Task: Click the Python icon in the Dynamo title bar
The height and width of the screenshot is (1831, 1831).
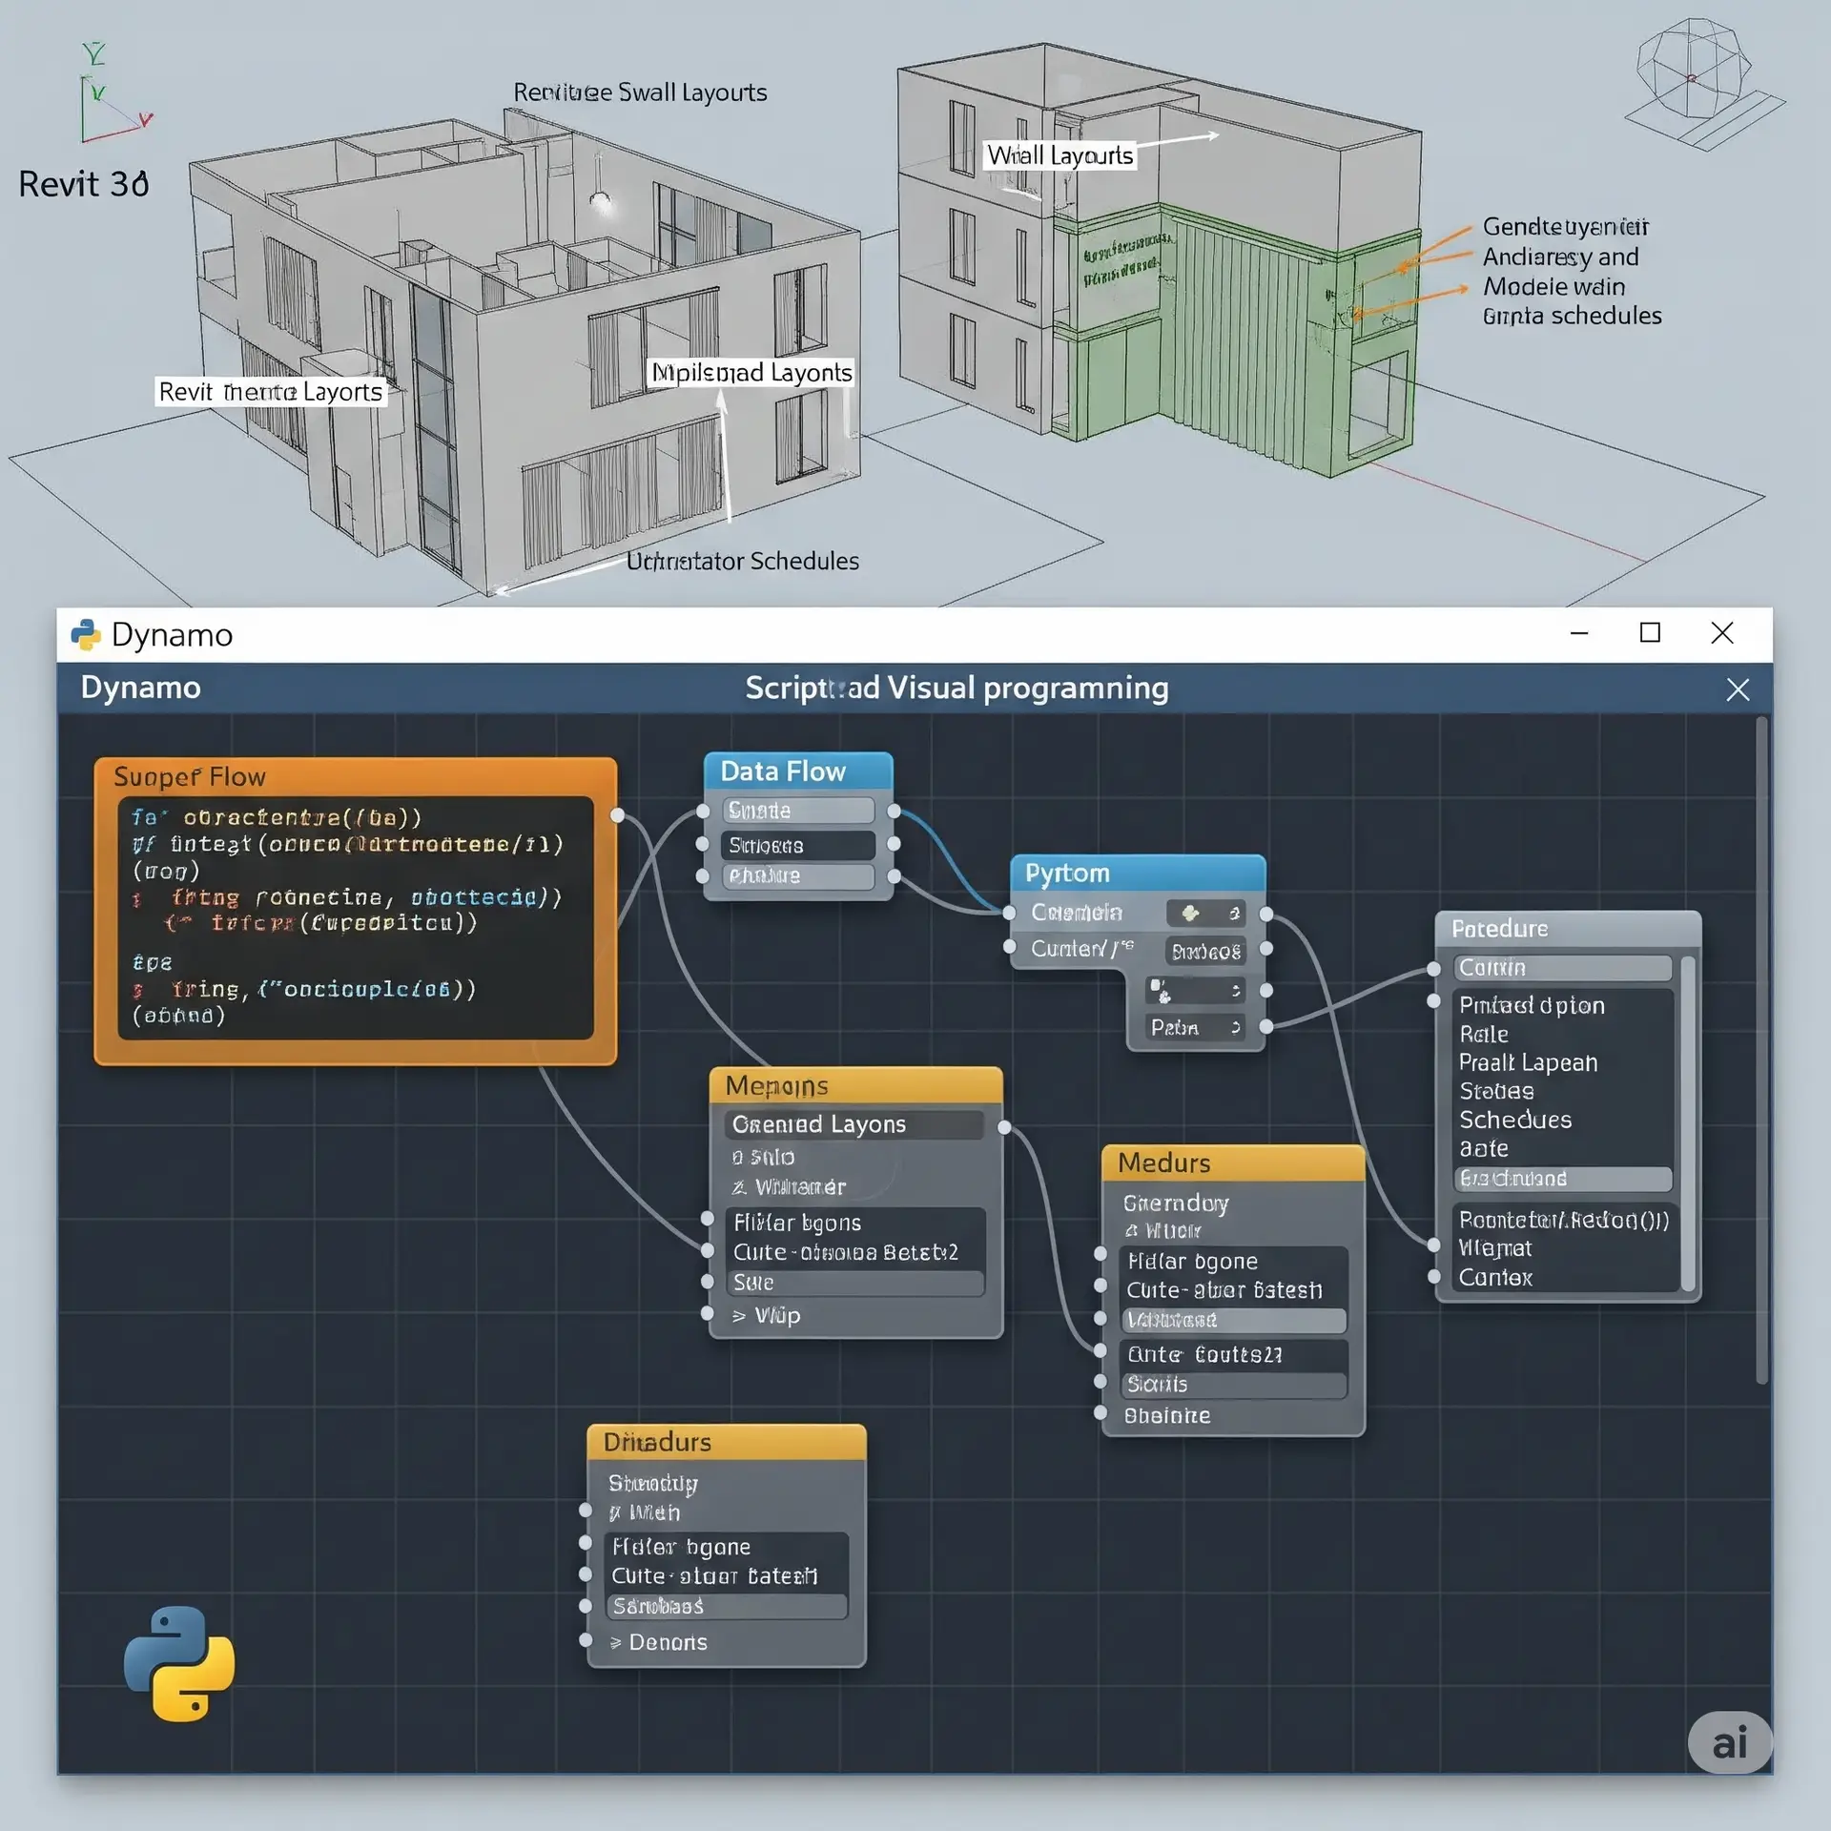Action: [86, 635]
